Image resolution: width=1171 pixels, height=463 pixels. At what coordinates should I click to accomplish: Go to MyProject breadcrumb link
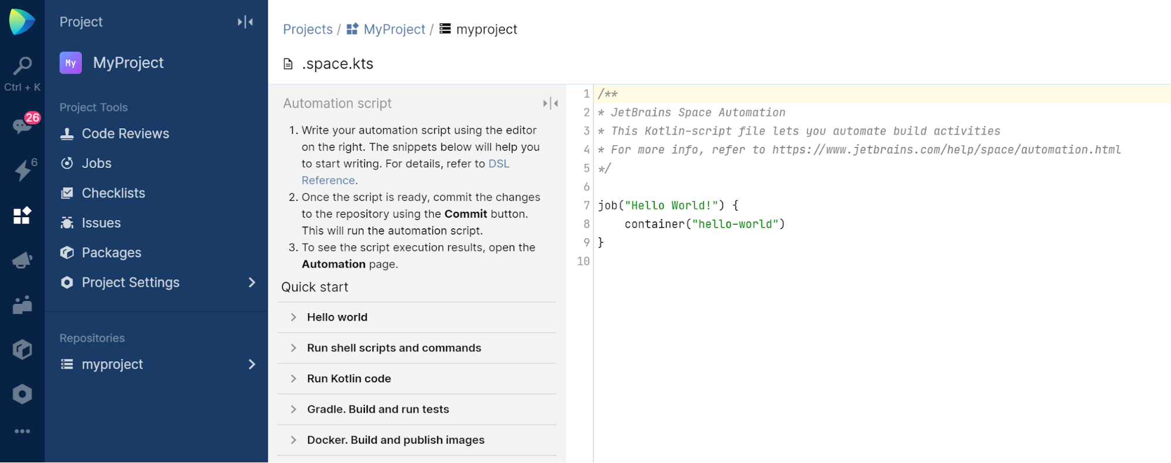click(394, 29)
